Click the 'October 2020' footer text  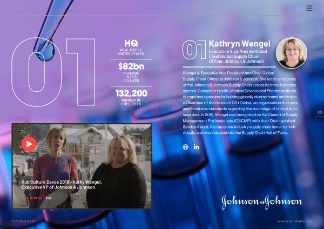pyautogui.click(x=24, y=221)
